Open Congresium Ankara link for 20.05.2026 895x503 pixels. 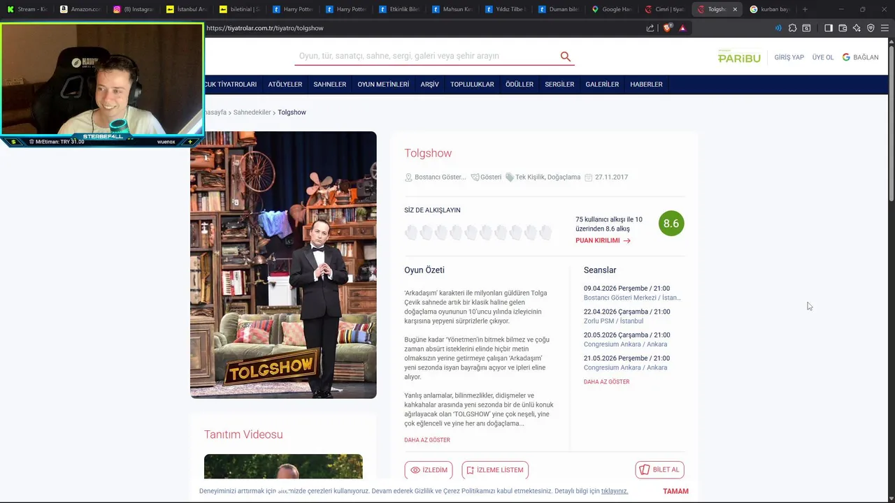(x=625, y=344)
